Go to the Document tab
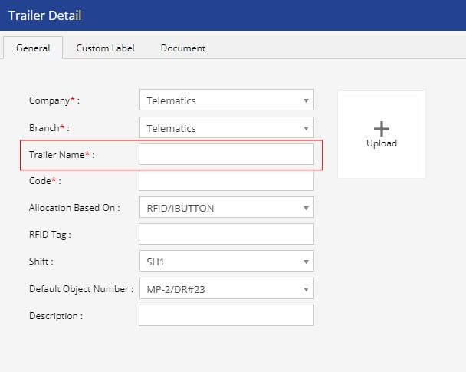466x372 pixels. (x=182, y=48)
